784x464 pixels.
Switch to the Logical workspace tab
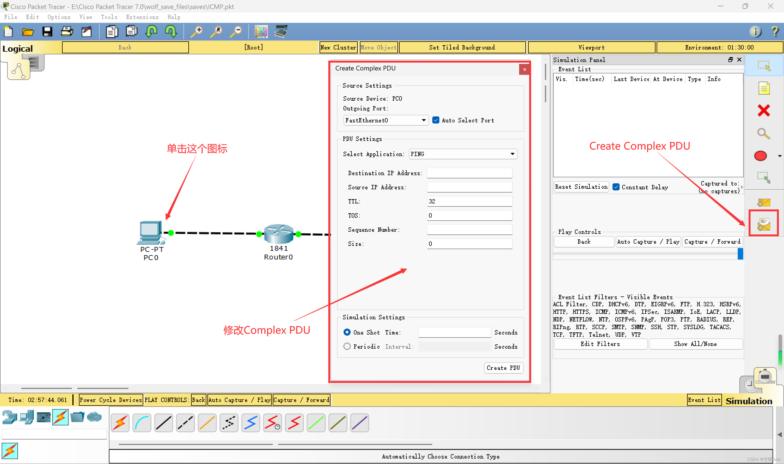click(x=17, y=48)
